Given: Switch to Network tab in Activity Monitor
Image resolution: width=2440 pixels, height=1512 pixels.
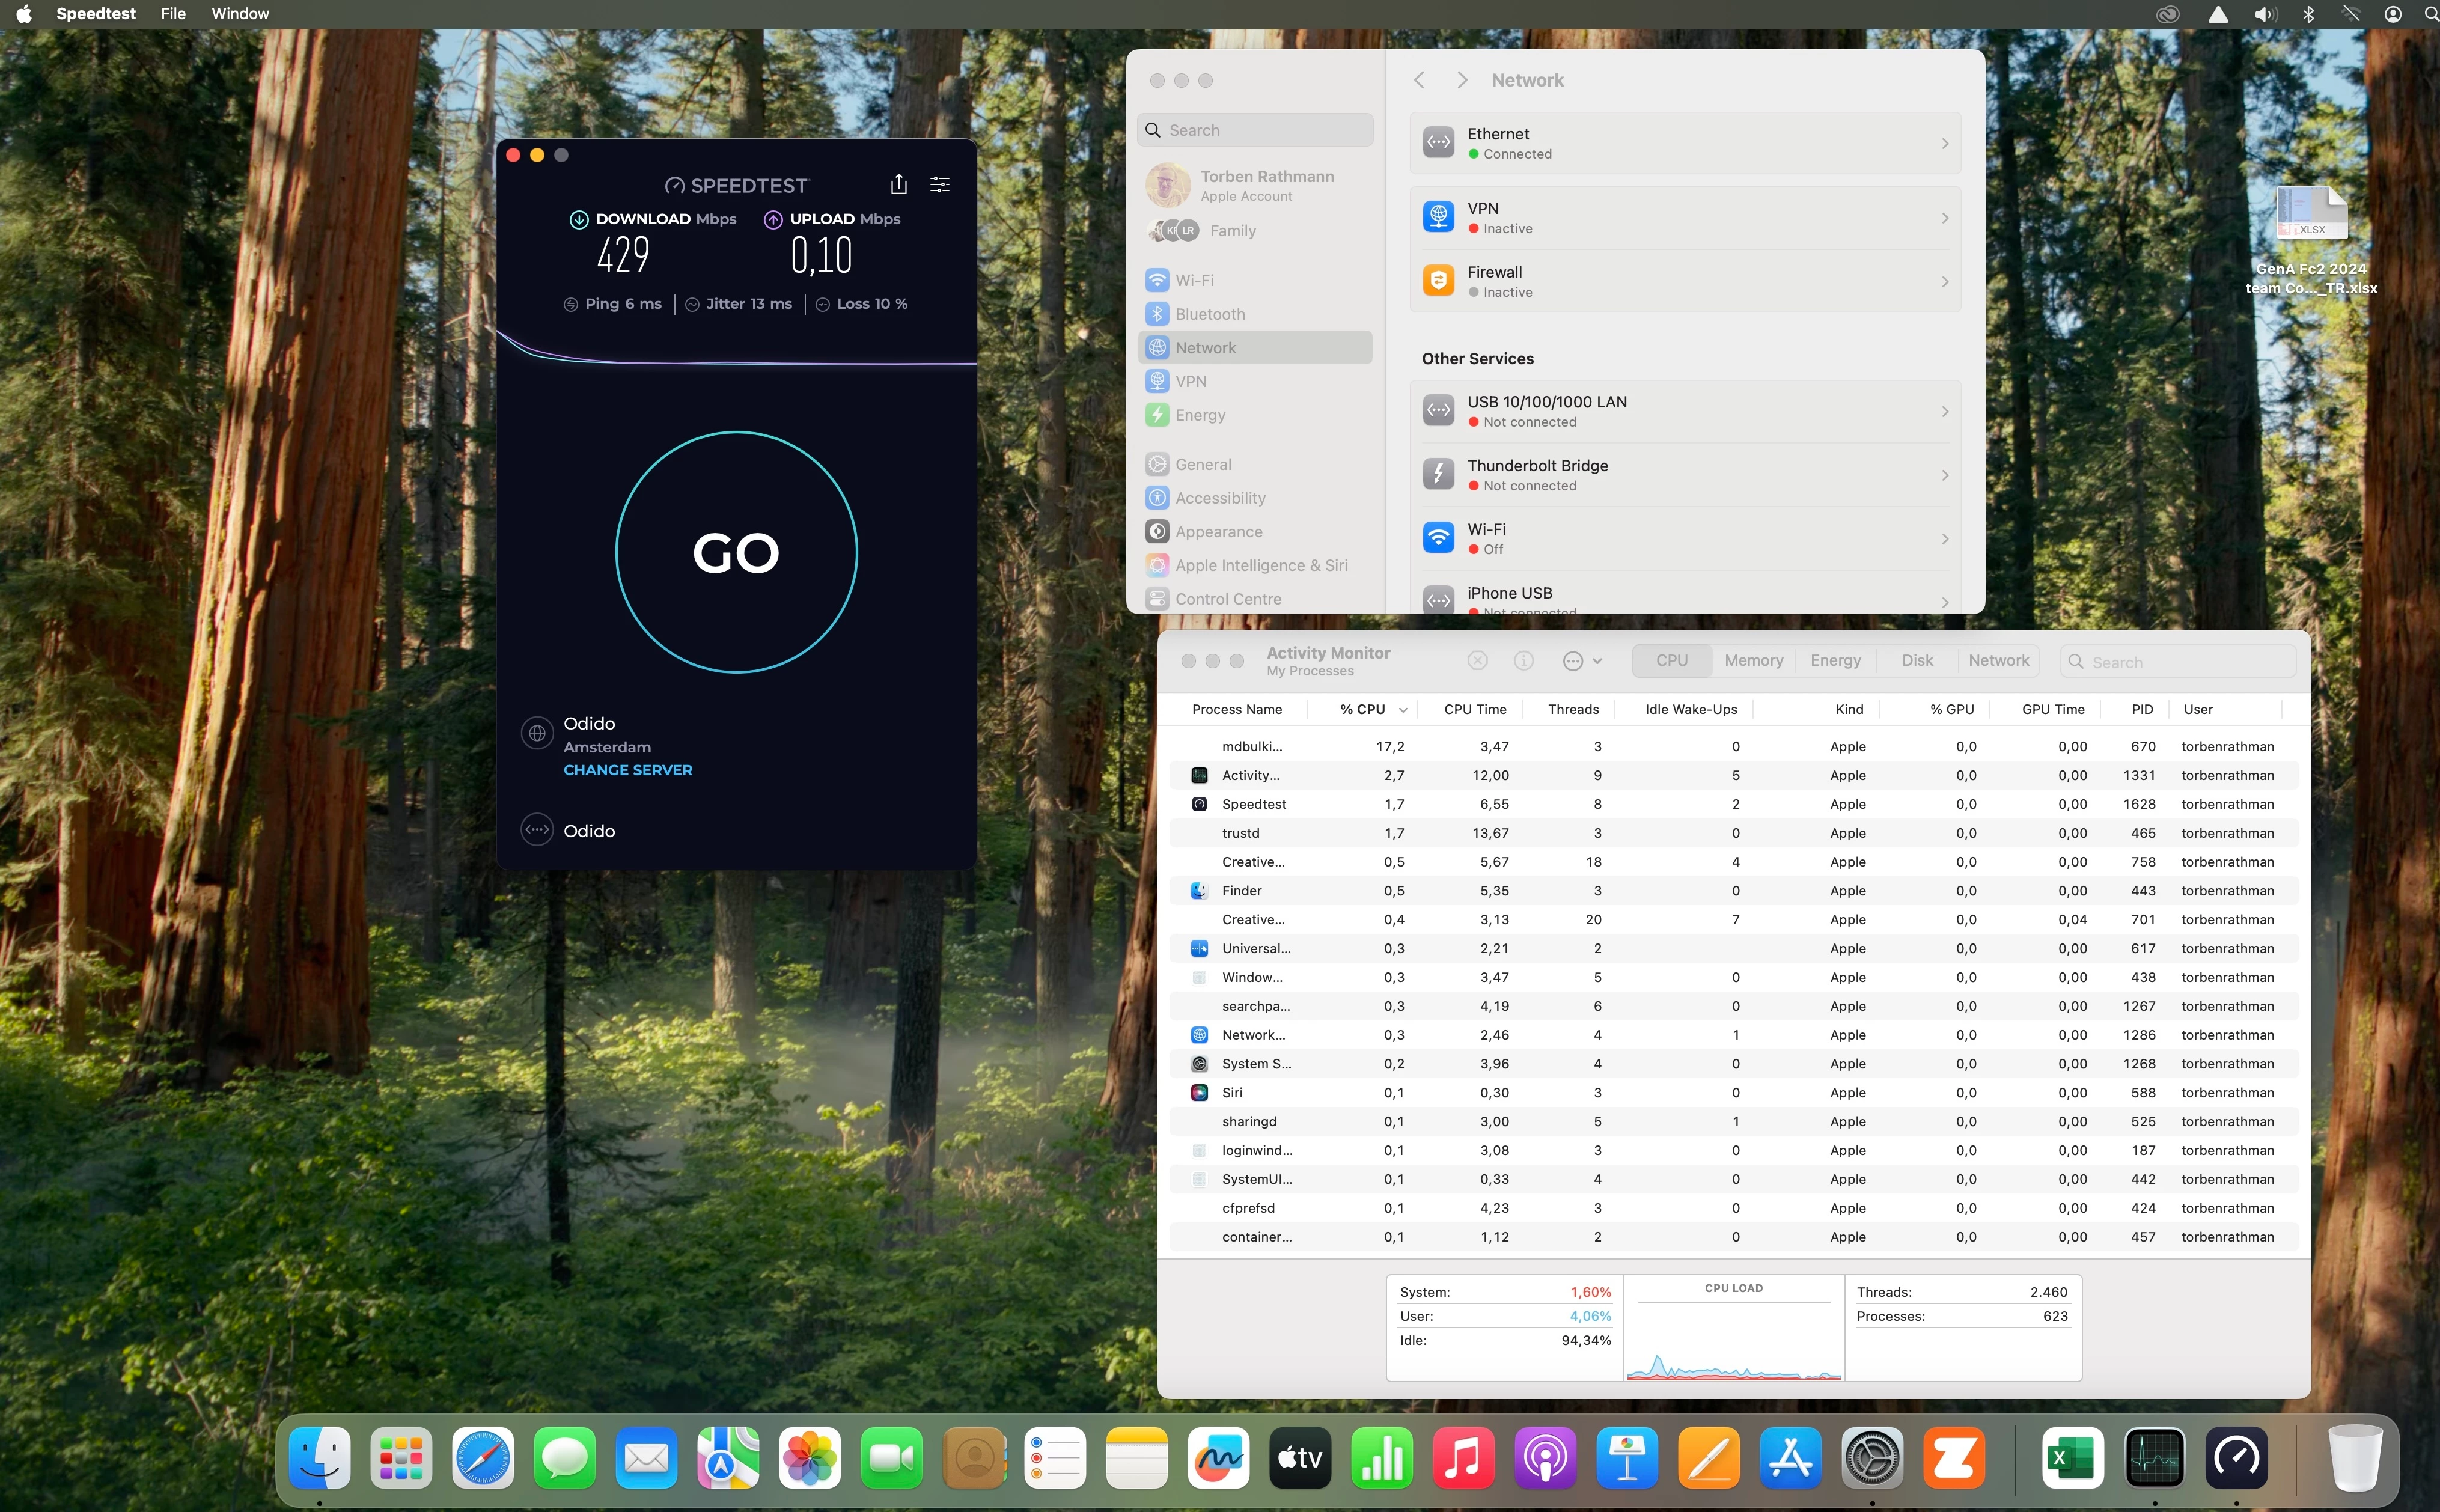Looking at the screenshot, I should (1998, 660).
